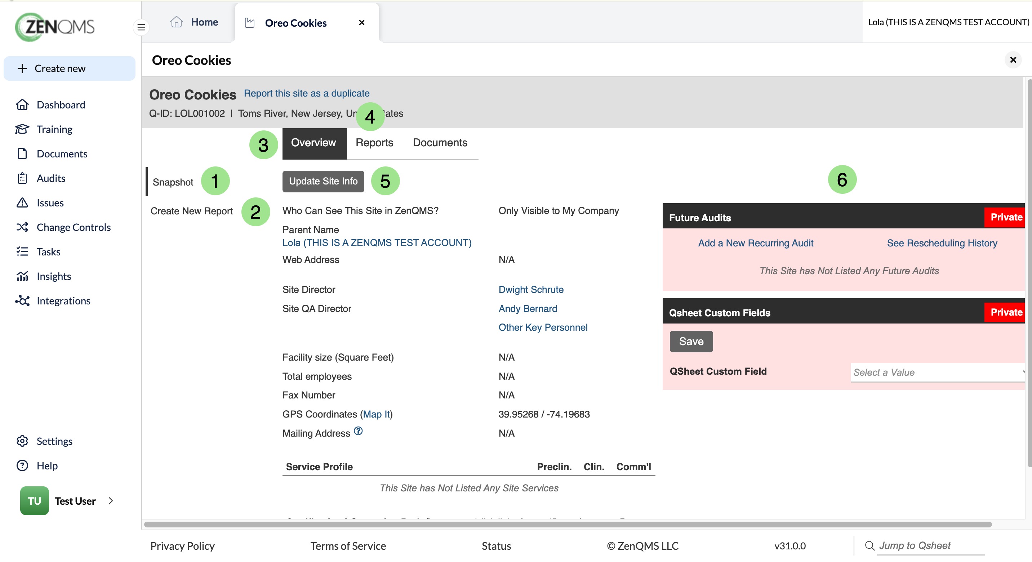Focus the Jump to Qsheet search field
Viewport: 1032px width, 562px height.
click(931, 545)
